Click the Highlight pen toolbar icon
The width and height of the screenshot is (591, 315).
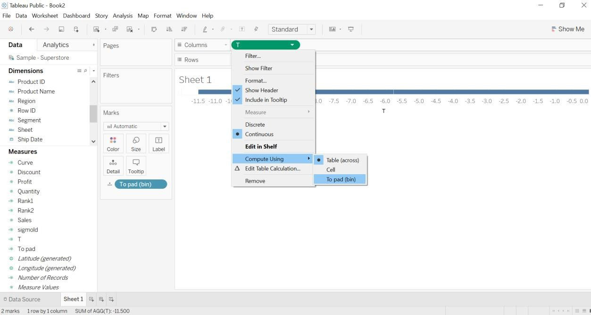pos(205,29)
